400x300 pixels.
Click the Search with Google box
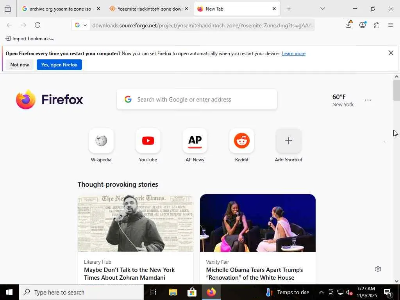(197, 100)
